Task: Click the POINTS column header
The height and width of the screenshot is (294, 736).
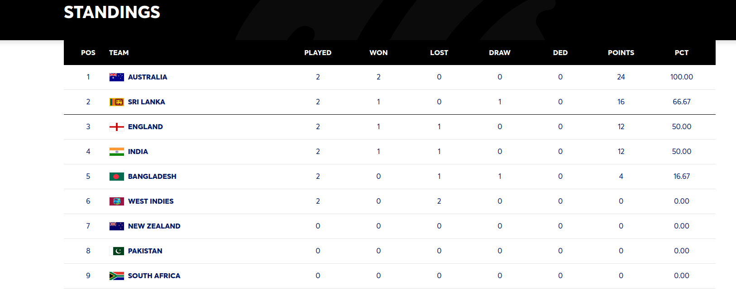Action: (x=621, y=53)
